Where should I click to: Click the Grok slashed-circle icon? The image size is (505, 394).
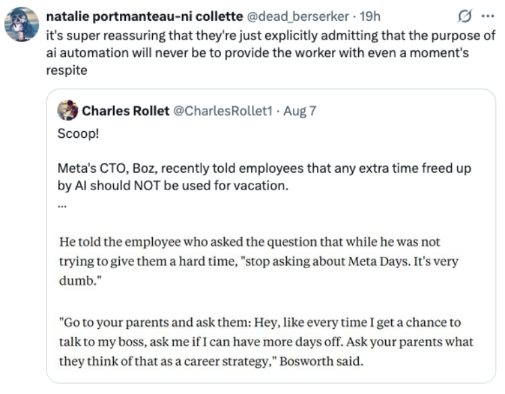click(x=465, y=15)
